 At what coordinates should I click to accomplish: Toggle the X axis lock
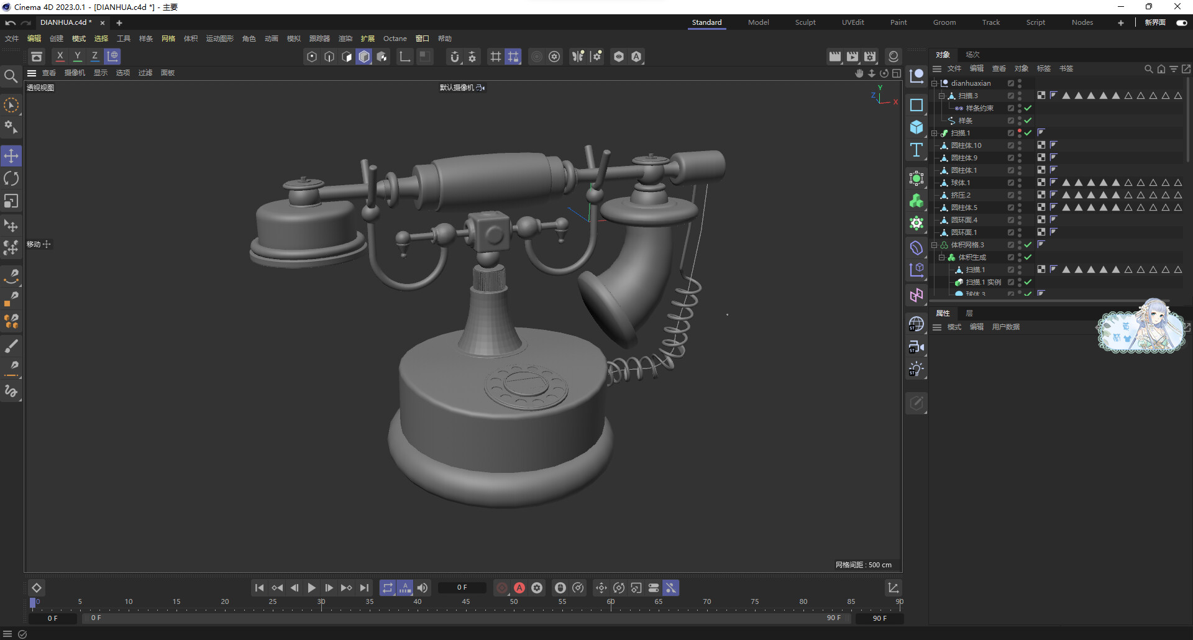60,57
